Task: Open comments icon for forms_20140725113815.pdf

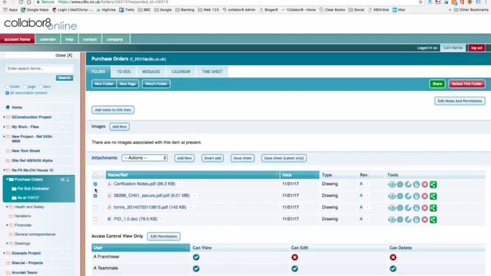Action: click(400, 207)
